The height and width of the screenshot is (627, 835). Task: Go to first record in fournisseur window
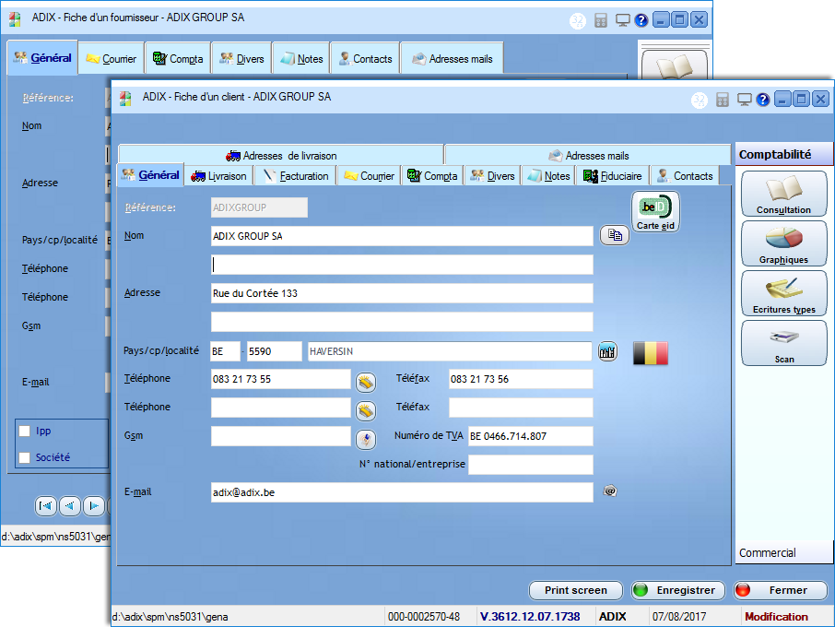(x=46, y=505)
